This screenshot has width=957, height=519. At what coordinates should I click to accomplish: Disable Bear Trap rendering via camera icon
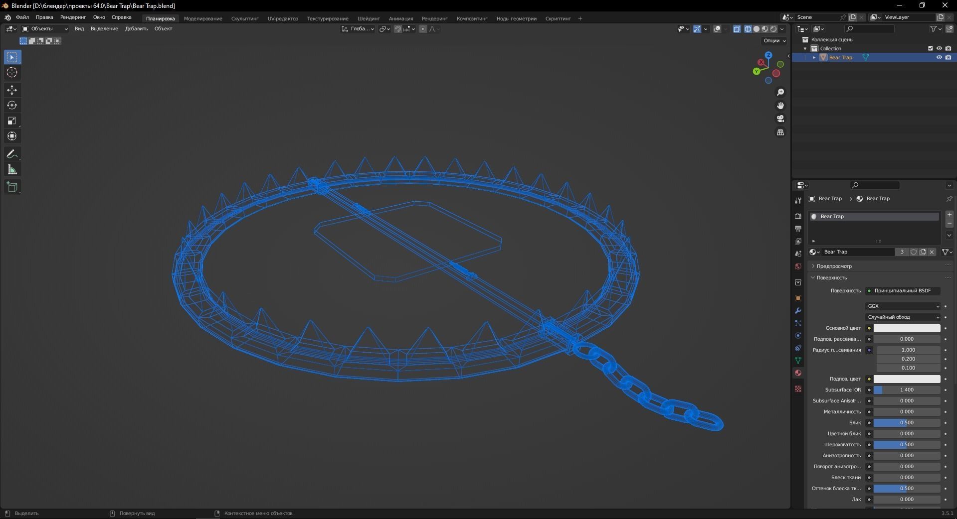(948, 57)
